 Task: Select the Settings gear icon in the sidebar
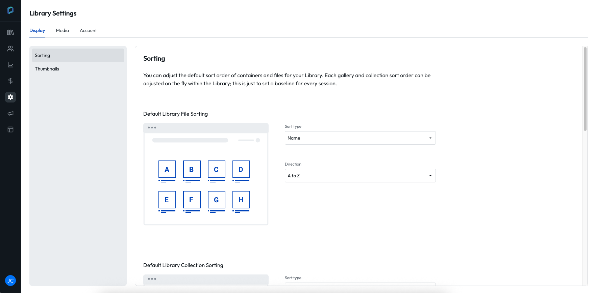10,97
